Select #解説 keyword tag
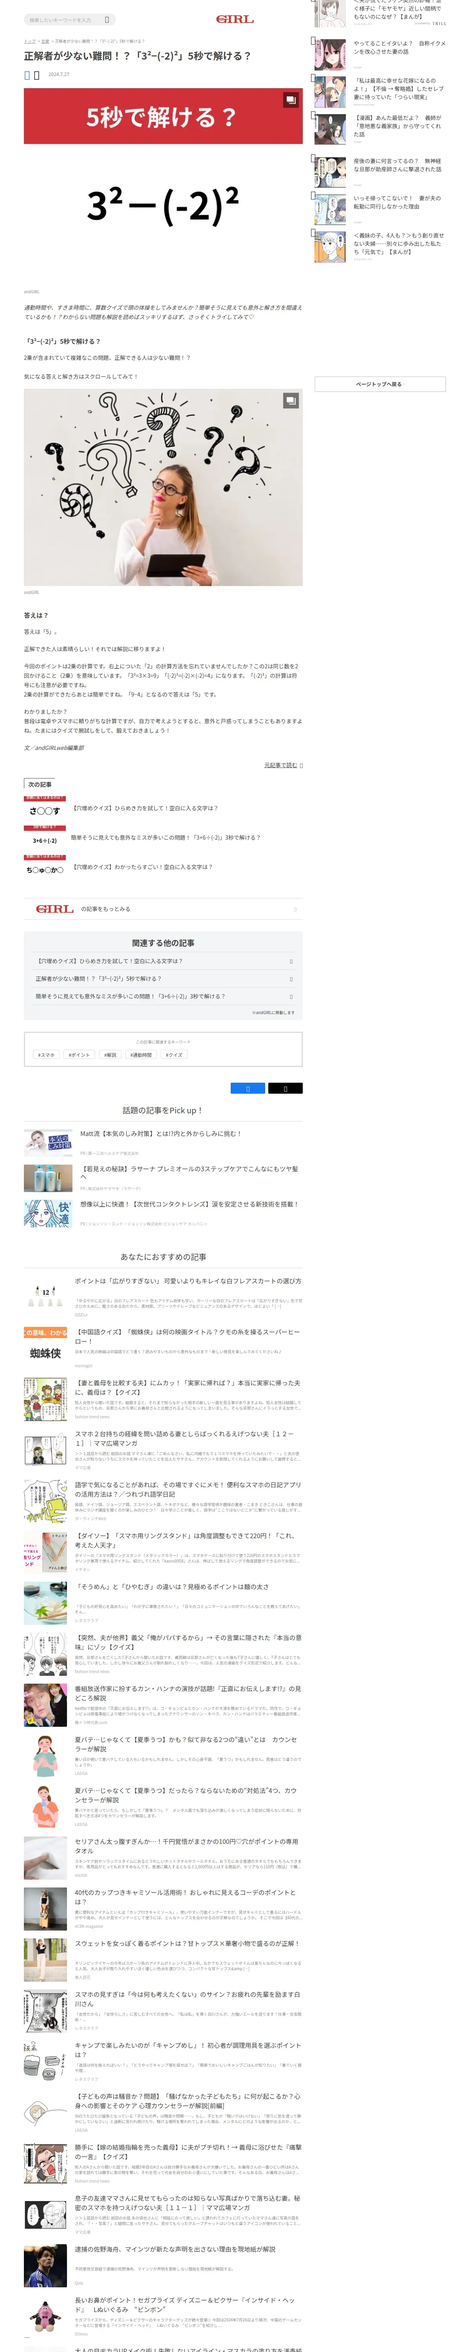Viewport: 470px width, 2352px height. [x=110, y=1054]
